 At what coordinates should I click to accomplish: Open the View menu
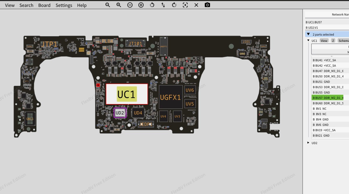coord(10,5)
